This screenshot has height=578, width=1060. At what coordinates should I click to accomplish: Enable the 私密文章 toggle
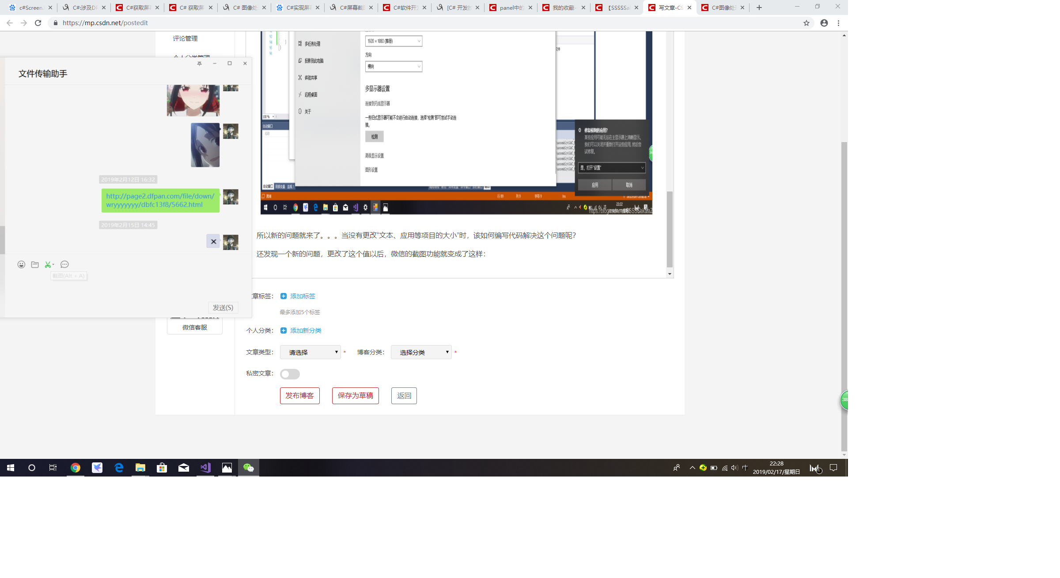(290, 374)
